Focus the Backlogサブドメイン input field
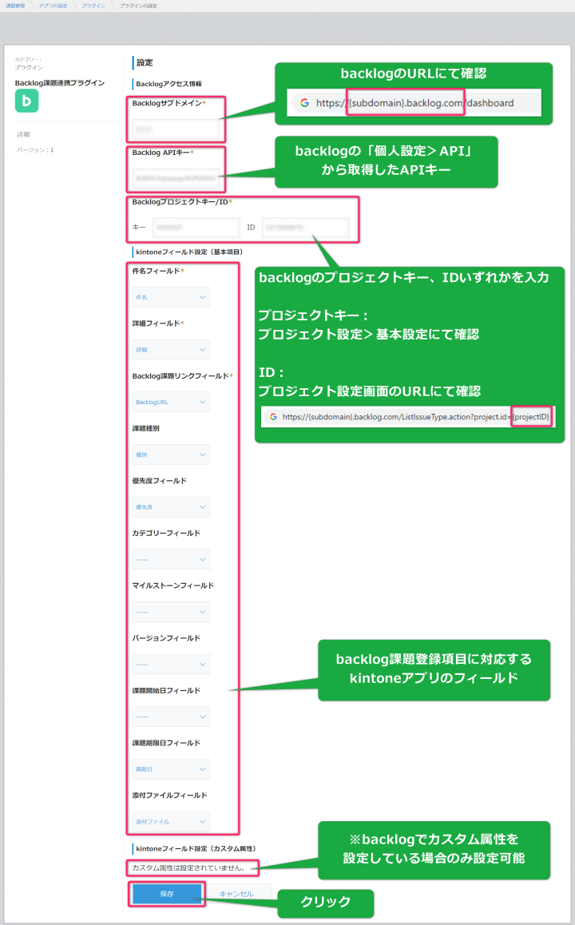 [176, 129]
